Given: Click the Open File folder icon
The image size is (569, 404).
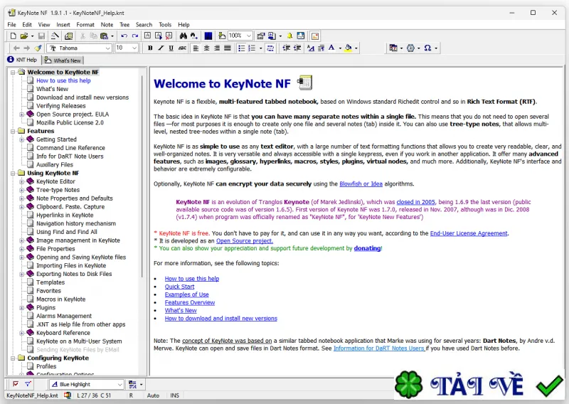Looking at the screenshot, I should tap(24, 36).
